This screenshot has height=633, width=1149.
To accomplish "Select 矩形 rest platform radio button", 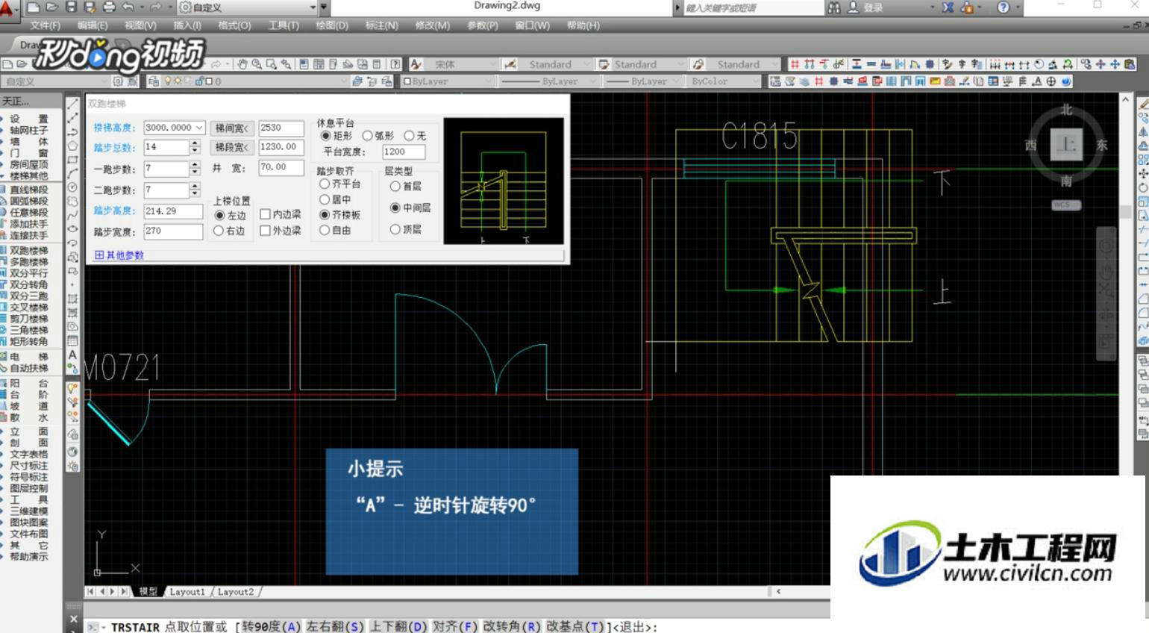I will pyautogui.click(x=325, y=136).
